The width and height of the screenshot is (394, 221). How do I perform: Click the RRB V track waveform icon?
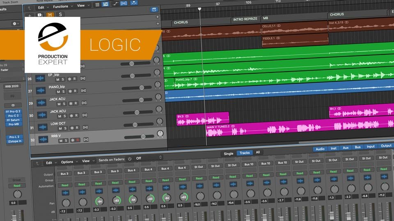click(43, 139)
